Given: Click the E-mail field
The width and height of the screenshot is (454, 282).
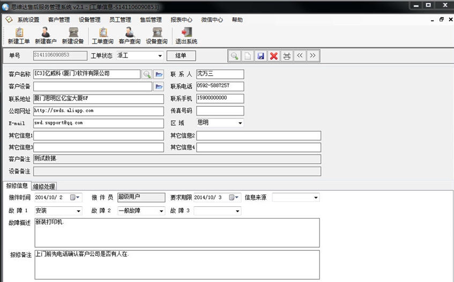Looking at the screenshot, I should 99,123.
